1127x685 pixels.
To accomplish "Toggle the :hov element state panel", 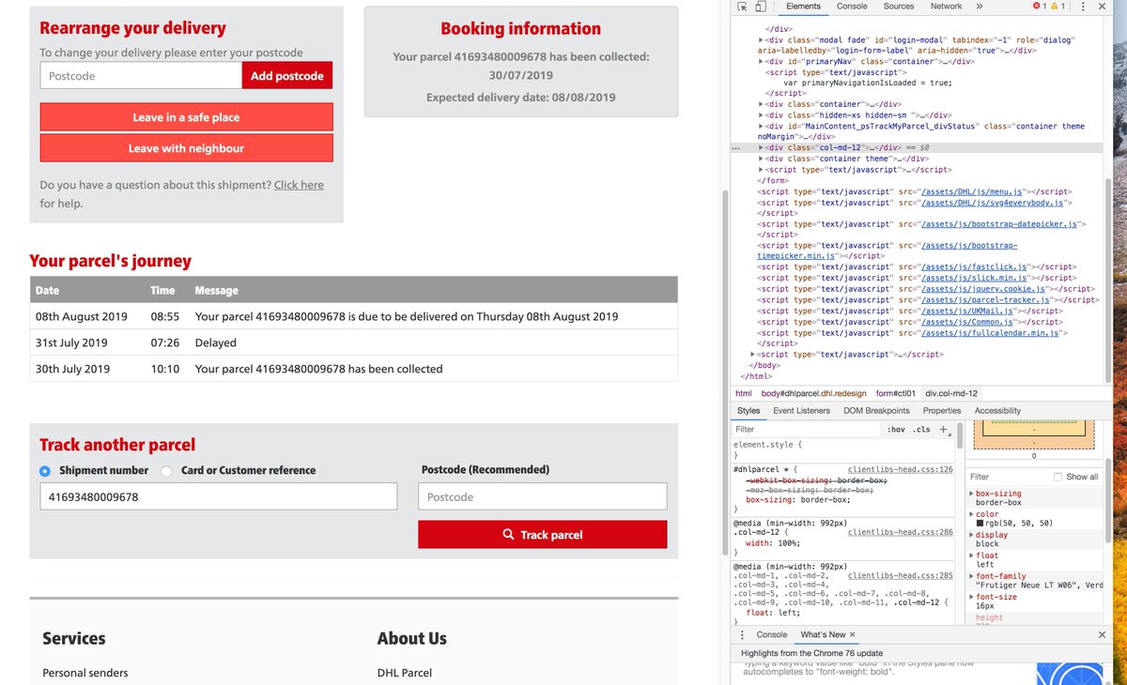I will tap(896, 430).
